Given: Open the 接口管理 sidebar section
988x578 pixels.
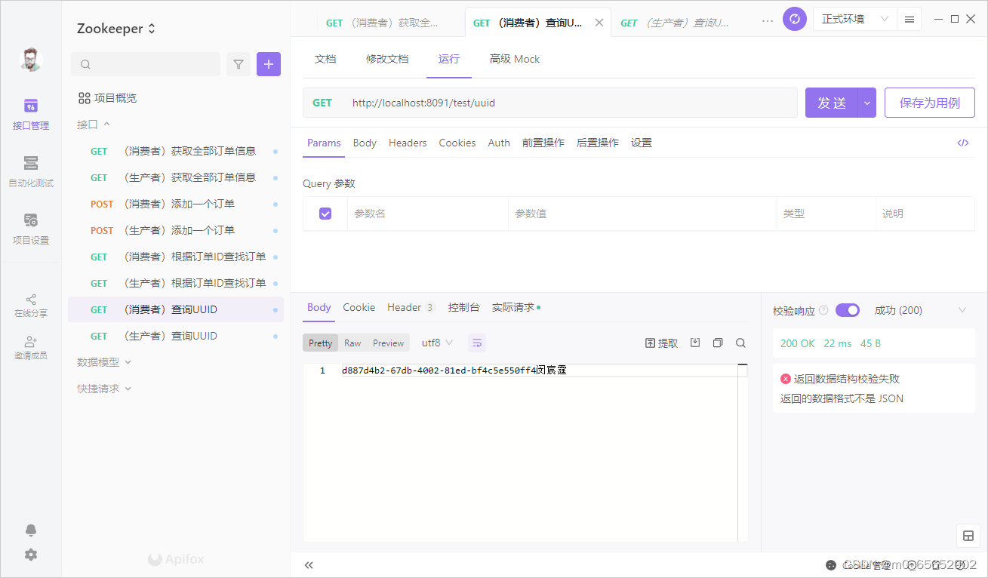Looking at the screenshot, I should tap(31, 115).
